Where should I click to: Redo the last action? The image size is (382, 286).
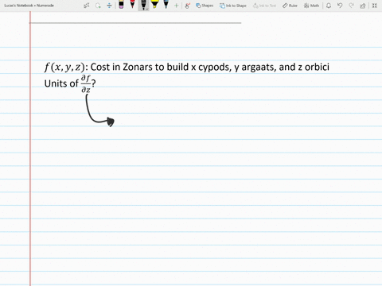click(351, 6)
